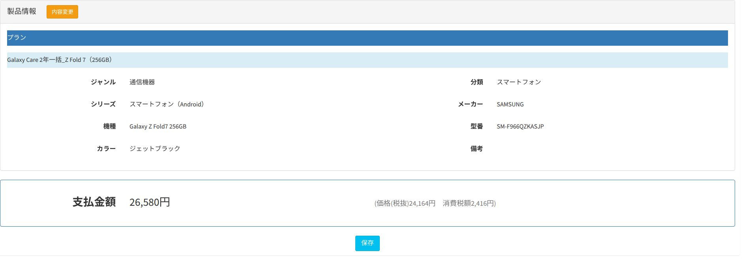The height and width of the screenshot is (268, 743).
Task: Click the 機種 label
Action: click(109, 126)
